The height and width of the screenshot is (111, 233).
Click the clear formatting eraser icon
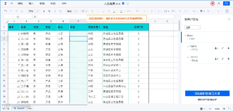click(x=22, y=11)
